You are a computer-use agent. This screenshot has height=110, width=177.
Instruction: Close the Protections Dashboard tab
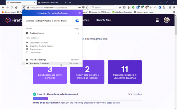pos(65,2)
